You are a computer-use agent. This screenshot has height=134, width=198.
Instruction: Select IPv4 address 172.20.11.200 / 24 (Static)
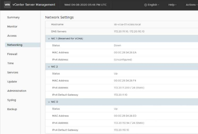(x=129, y=88)
